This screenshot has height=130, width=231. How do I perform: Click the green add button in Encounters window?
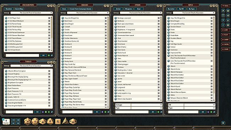49,55
